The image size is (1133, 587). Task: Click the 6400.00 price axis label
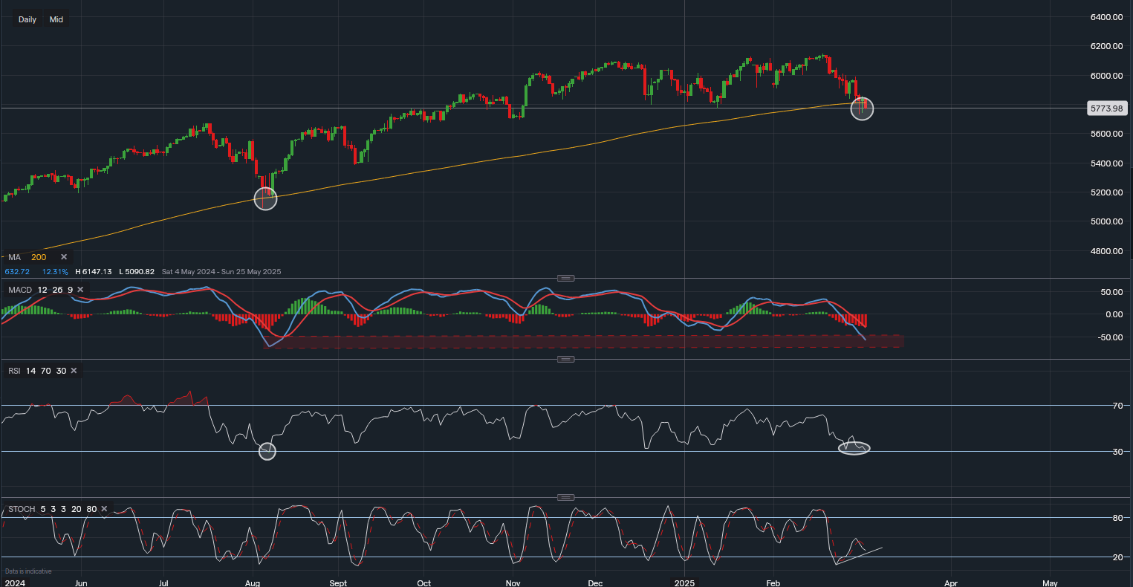tap(1106, 17)
